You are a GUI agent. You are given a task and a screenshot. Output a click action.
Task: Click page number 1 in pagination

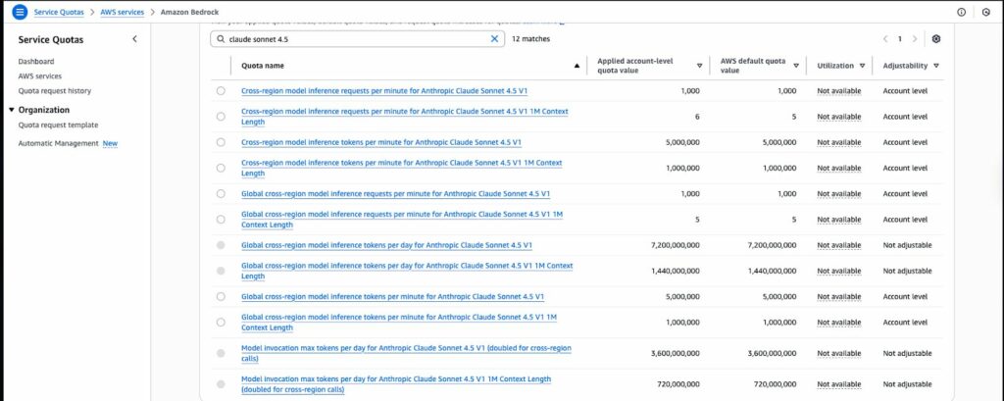click(x=900, y=39)
